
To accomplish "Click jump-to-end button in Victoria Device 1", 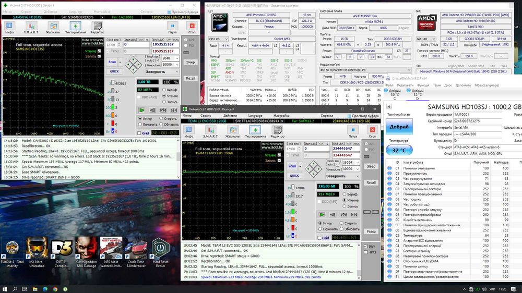I will pos(174,110).
